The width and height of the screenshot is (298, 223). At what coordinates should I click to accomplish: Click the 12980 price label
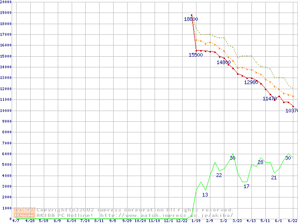[x=251, y=82]
